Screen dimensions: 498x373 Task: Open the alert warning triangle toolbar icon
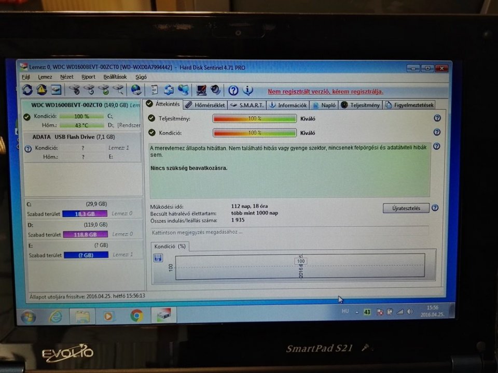pyautogui.click(x=41, y=90)
